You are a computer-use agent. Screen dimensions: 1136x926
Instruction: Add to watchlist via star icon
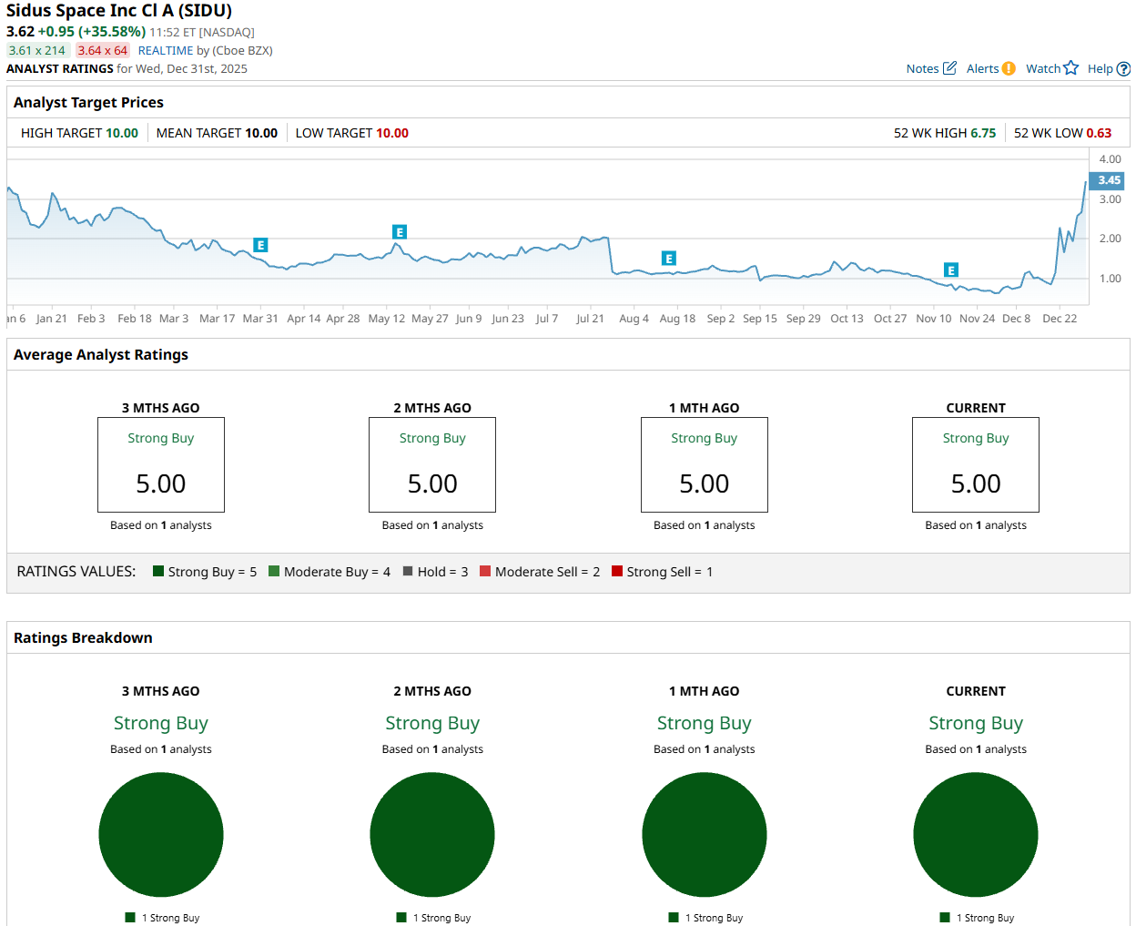coord(1071,68)
